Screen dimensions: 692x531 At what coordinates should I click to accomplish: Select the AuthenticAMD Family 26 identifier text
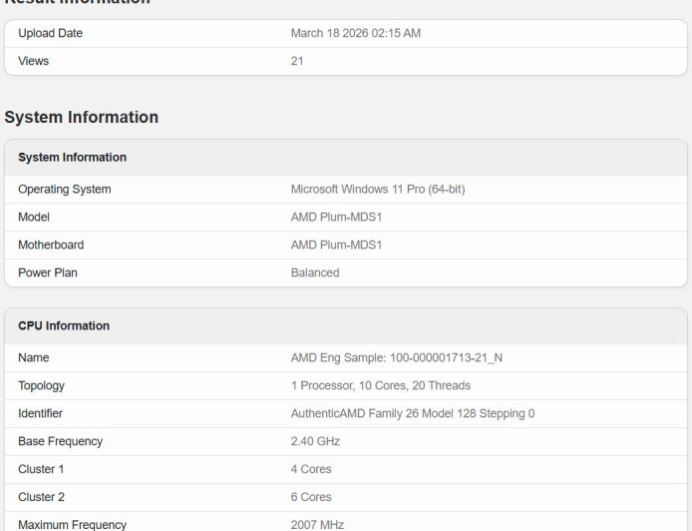coord(412,413)
